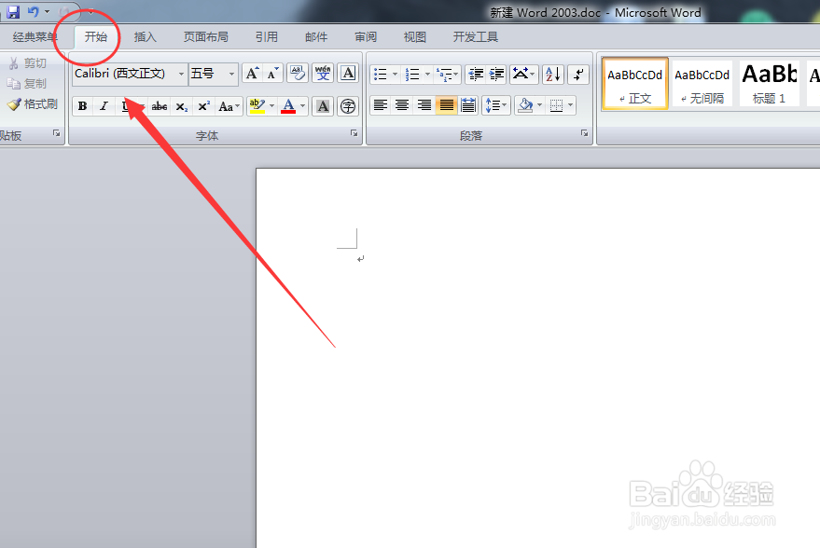
Task: Toggle Italic formatting
Action: click(104, 106)
